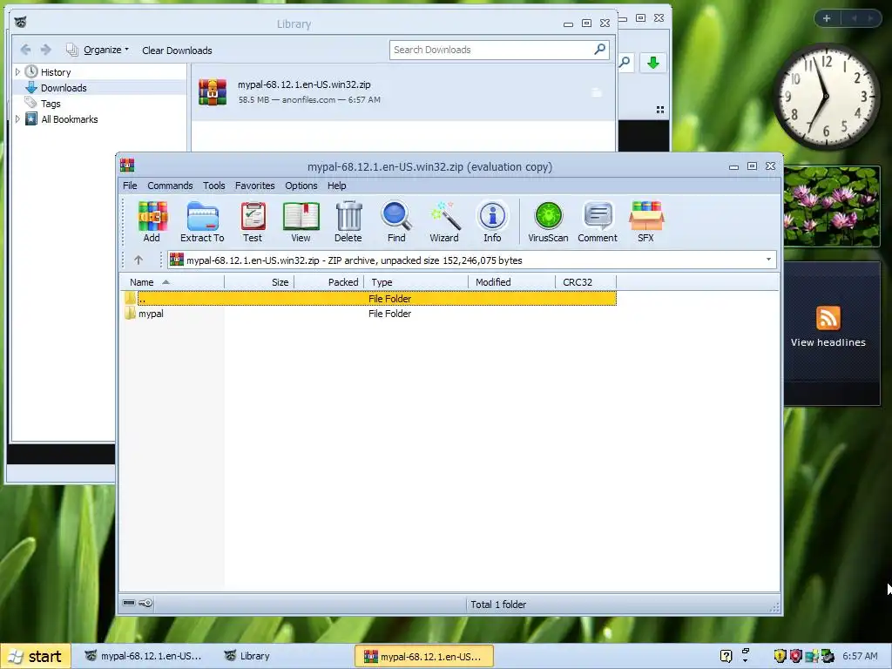Click the water lilies slideshow gadget

[x=832, y=206]
